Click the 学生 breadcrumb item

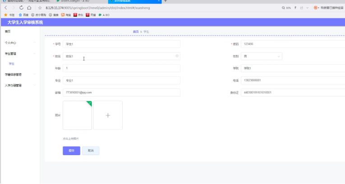click(x=146, y=32)
